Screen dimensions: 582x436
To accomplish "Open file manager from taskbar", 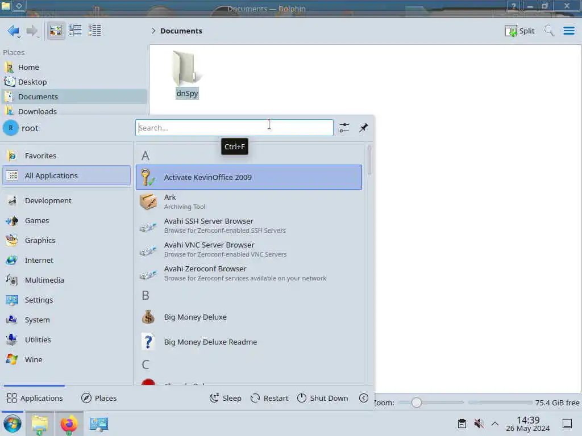I will (x=40, y=424).
